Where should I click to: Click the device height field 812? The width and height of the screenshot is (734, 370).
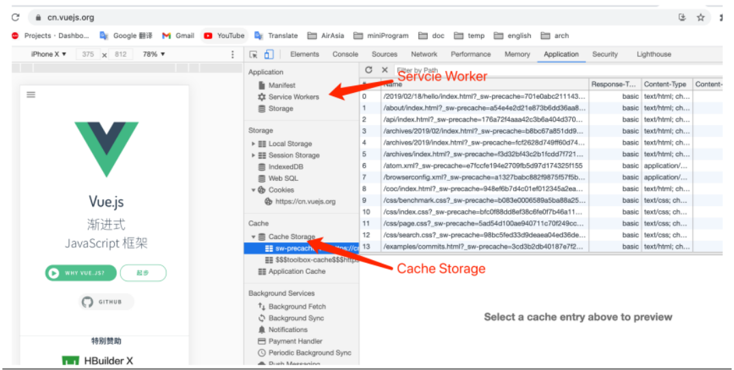point(121,55)
